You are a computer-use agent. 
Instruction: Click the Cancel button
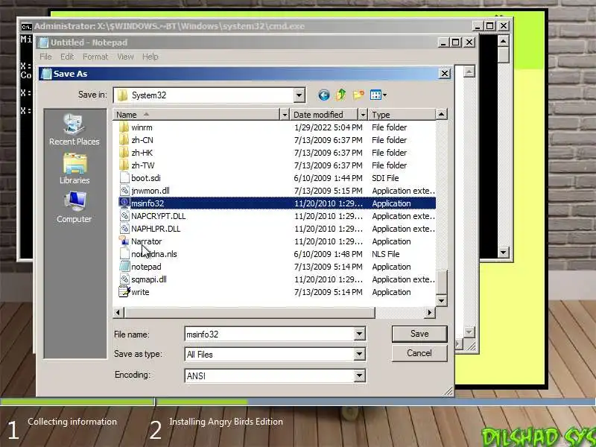[x=419, y=353]
